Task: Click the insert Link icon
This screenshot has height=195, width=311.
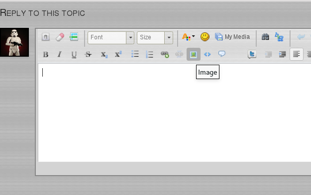Action: [x=165, y=54]
